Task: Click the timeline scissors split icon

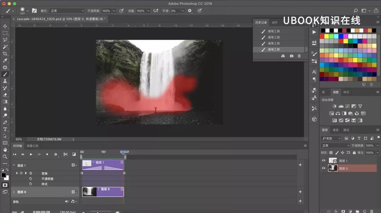Action: click(65, 154)
